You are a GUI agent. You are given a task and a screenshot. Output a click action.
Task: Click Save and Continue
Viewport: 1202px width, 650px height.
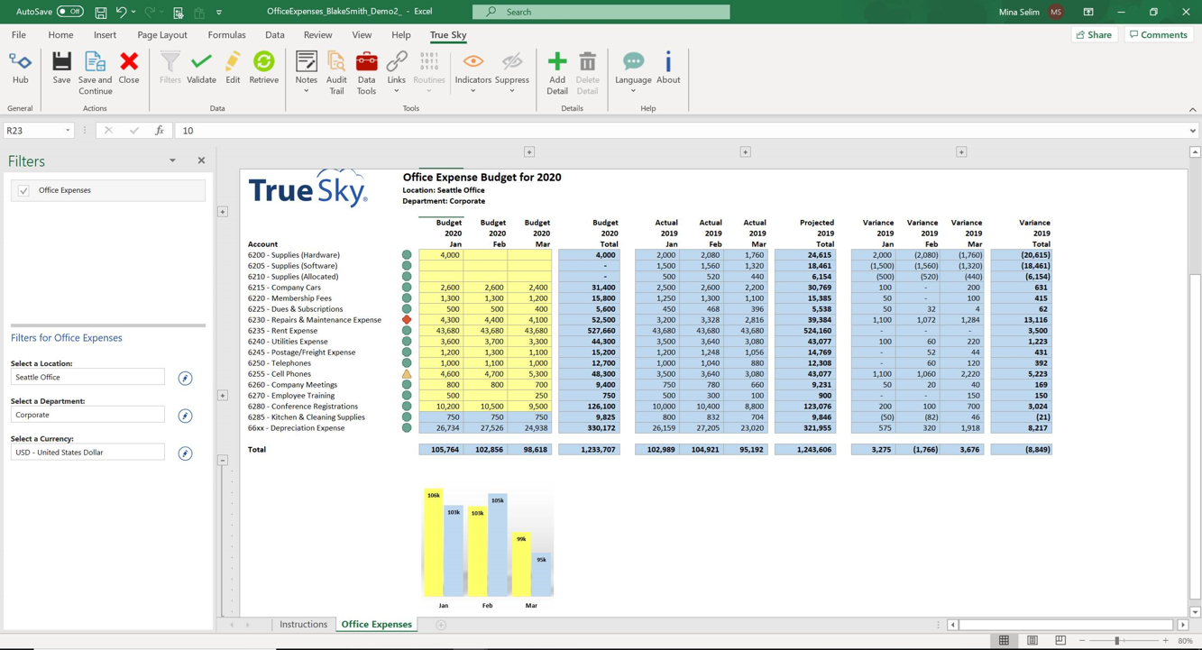(x=94, y=70)
